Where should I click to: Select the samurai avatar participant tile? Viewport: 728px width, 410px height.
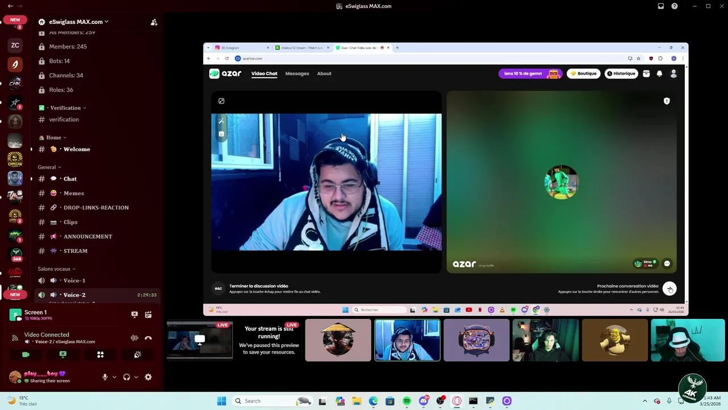pos(338,341)
